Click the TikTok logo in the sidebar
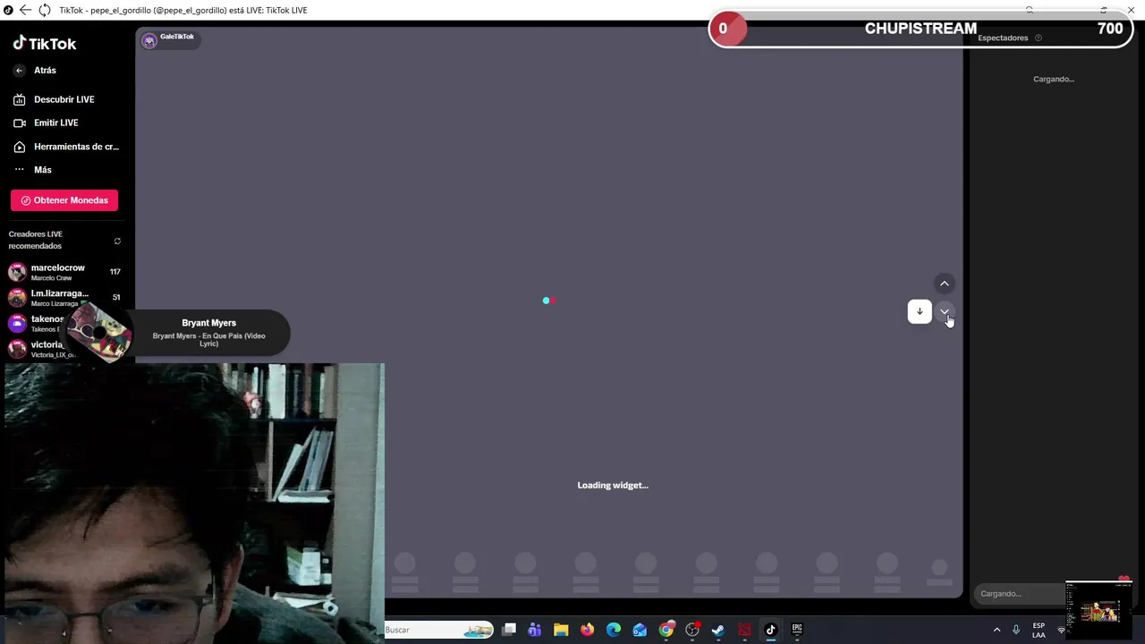The height and width of the screenshot is (644, 1145). click(44, 43)
